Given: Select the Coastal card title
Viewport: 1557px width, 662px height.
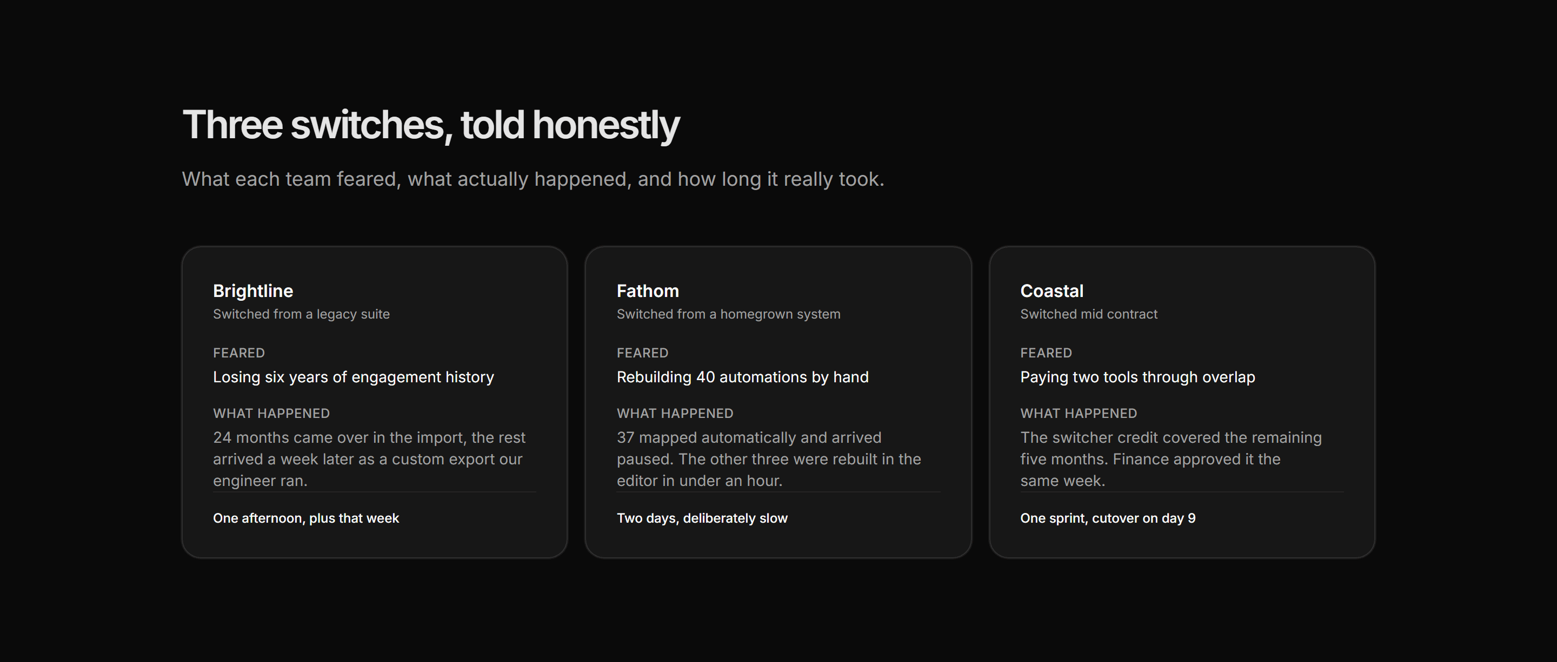Looking at the screenshot, I should point(1052,291).
